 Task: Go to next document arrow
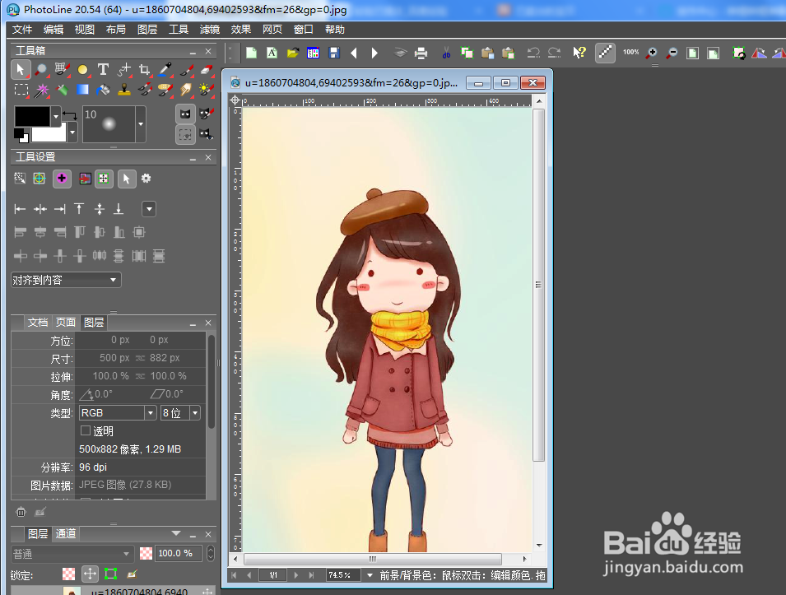pos(374,53)
